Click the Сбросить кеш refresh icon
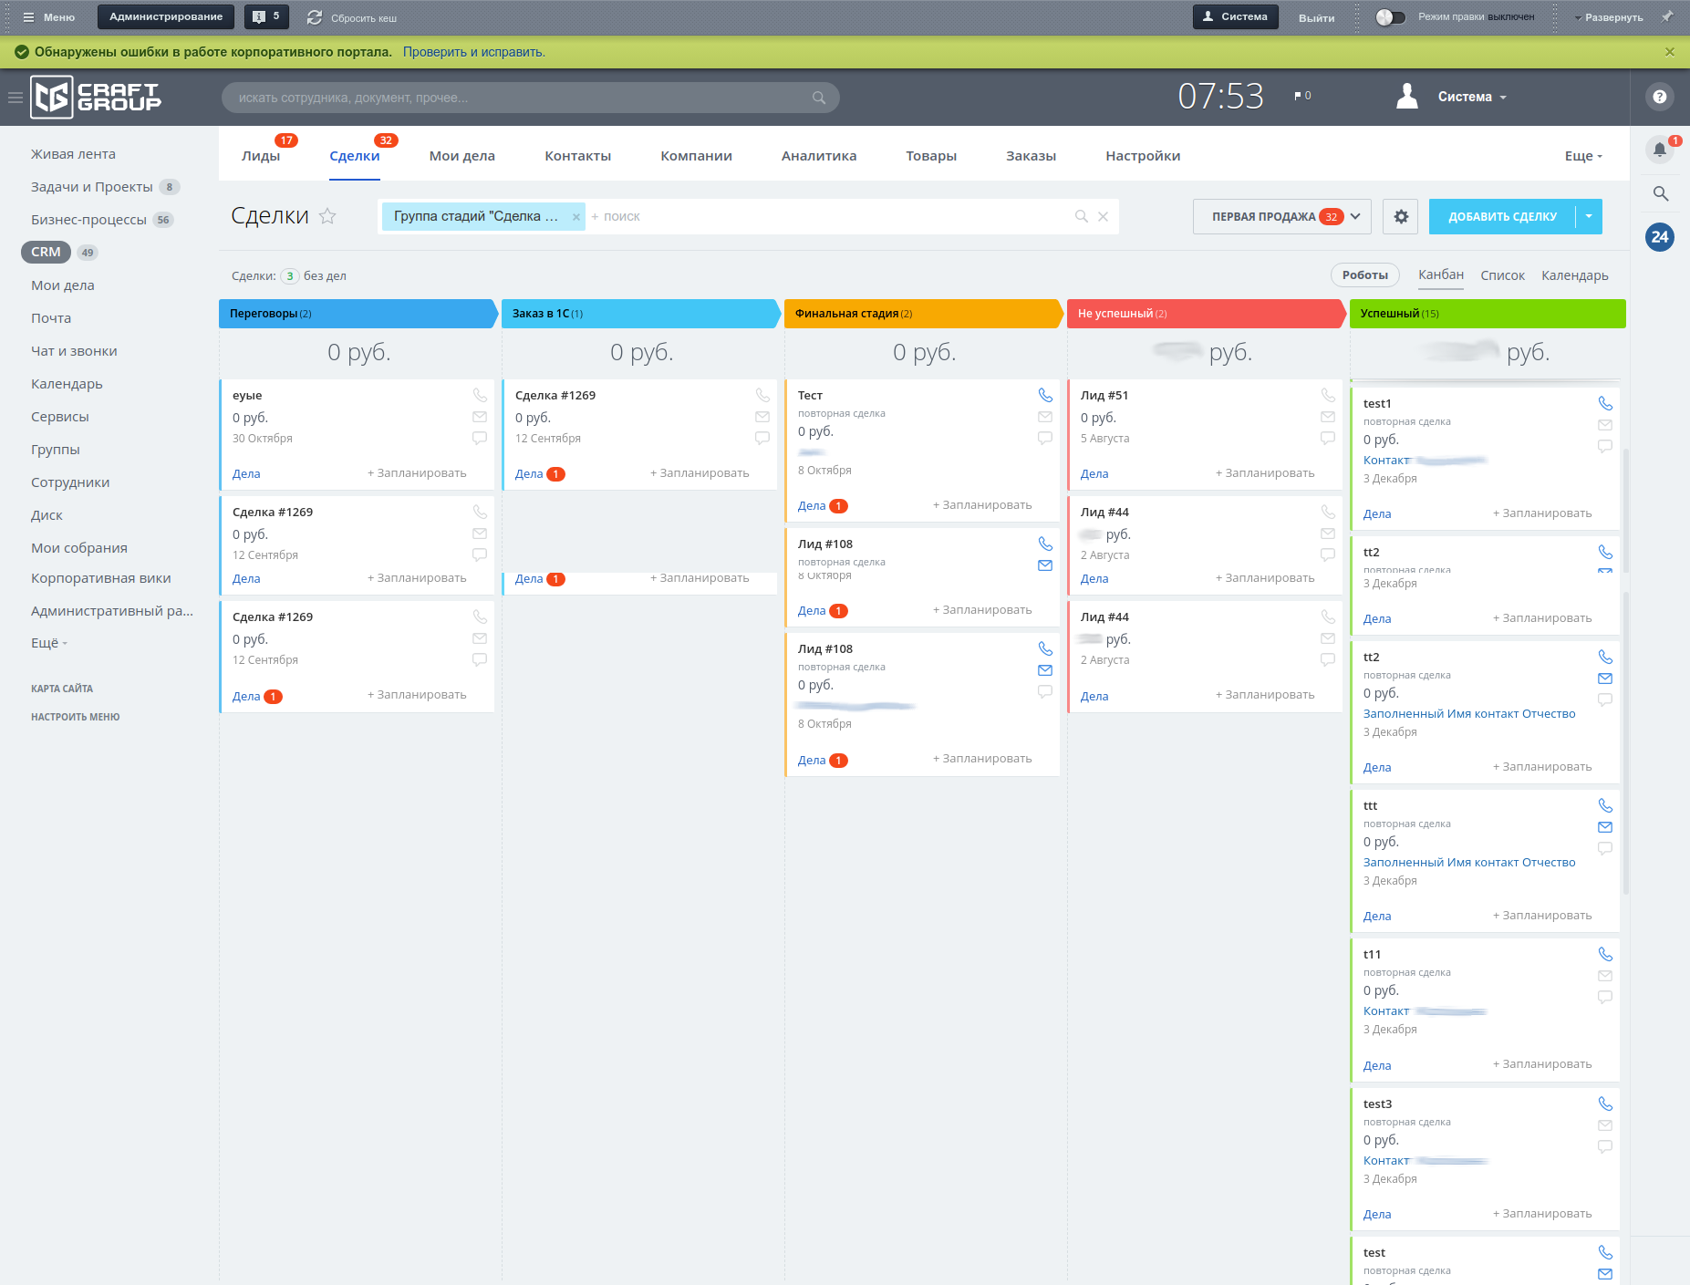1690x1285 pixels. point(315,17)
